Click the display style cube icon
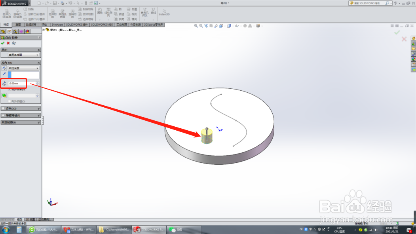The height and width of the screenshot is (234, 416). click(x=229, y=26)
